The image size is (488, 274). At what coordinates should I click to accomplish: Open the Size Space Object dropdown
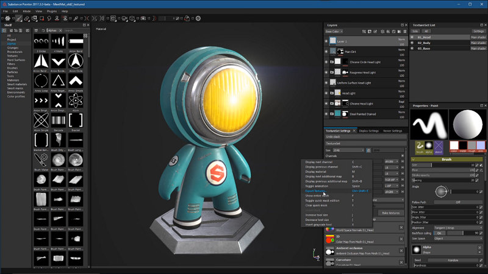point(458,239)
